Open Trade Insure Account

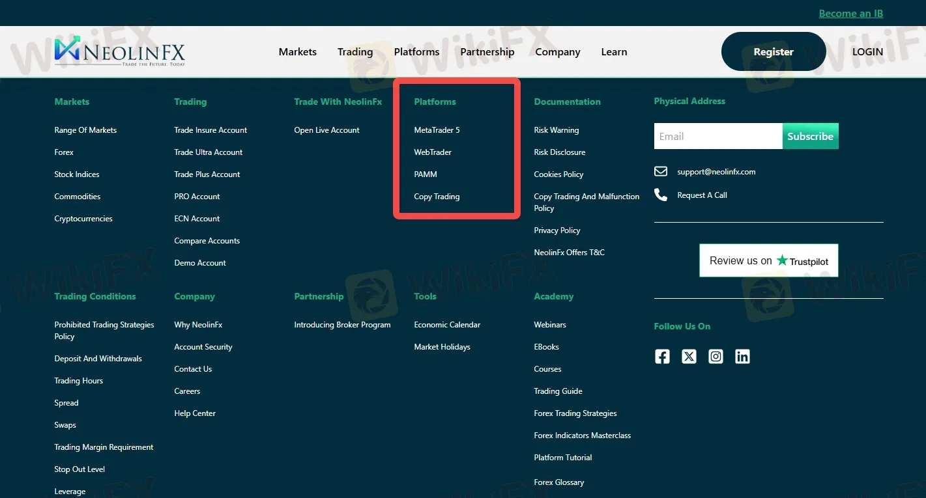pos(210,130)
